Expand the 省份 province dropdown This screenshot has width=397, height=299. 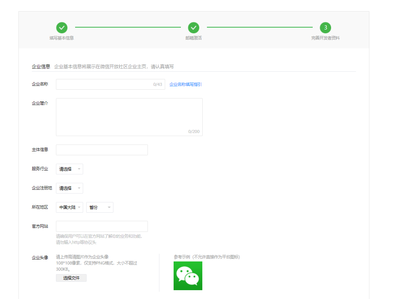(100, 207)
